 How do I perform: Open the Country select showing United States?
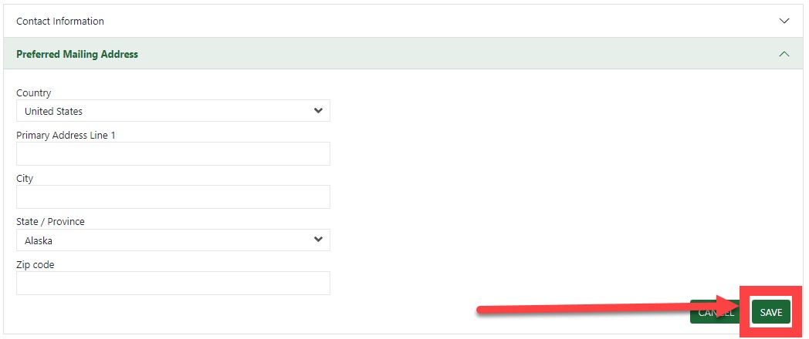click(173, 111)
